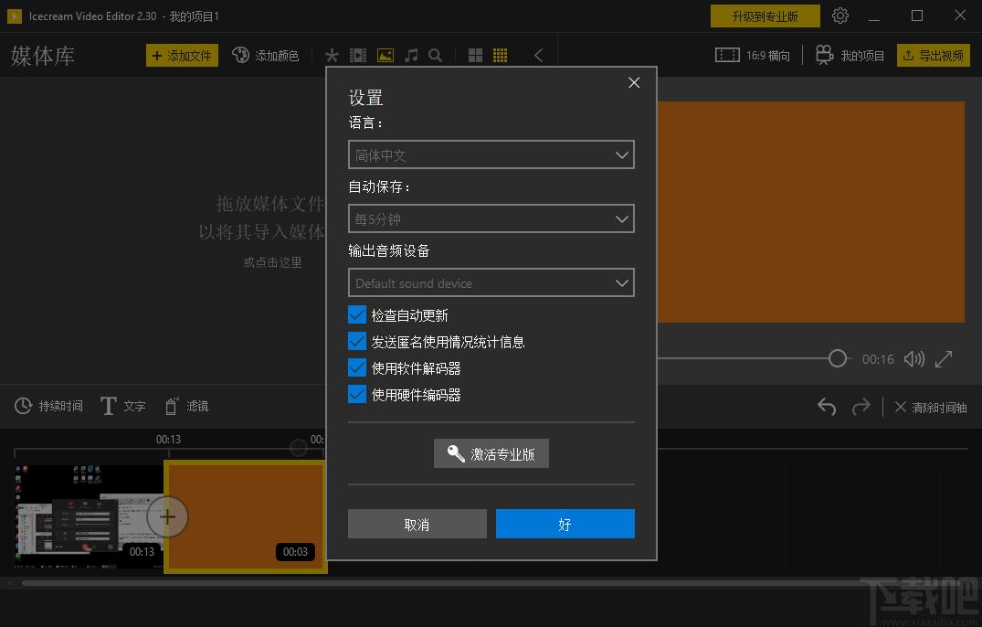Uncheck 检查自动更新 checkbox
Screen dimensions: 982x627
click(x=357, y=315)
